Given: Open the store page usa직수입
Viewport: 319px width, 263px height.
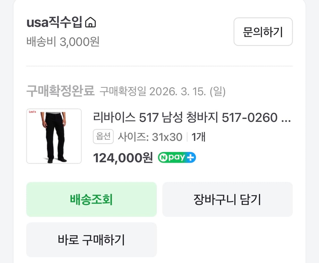Looking at the screenshot, I should pos(55,23).
